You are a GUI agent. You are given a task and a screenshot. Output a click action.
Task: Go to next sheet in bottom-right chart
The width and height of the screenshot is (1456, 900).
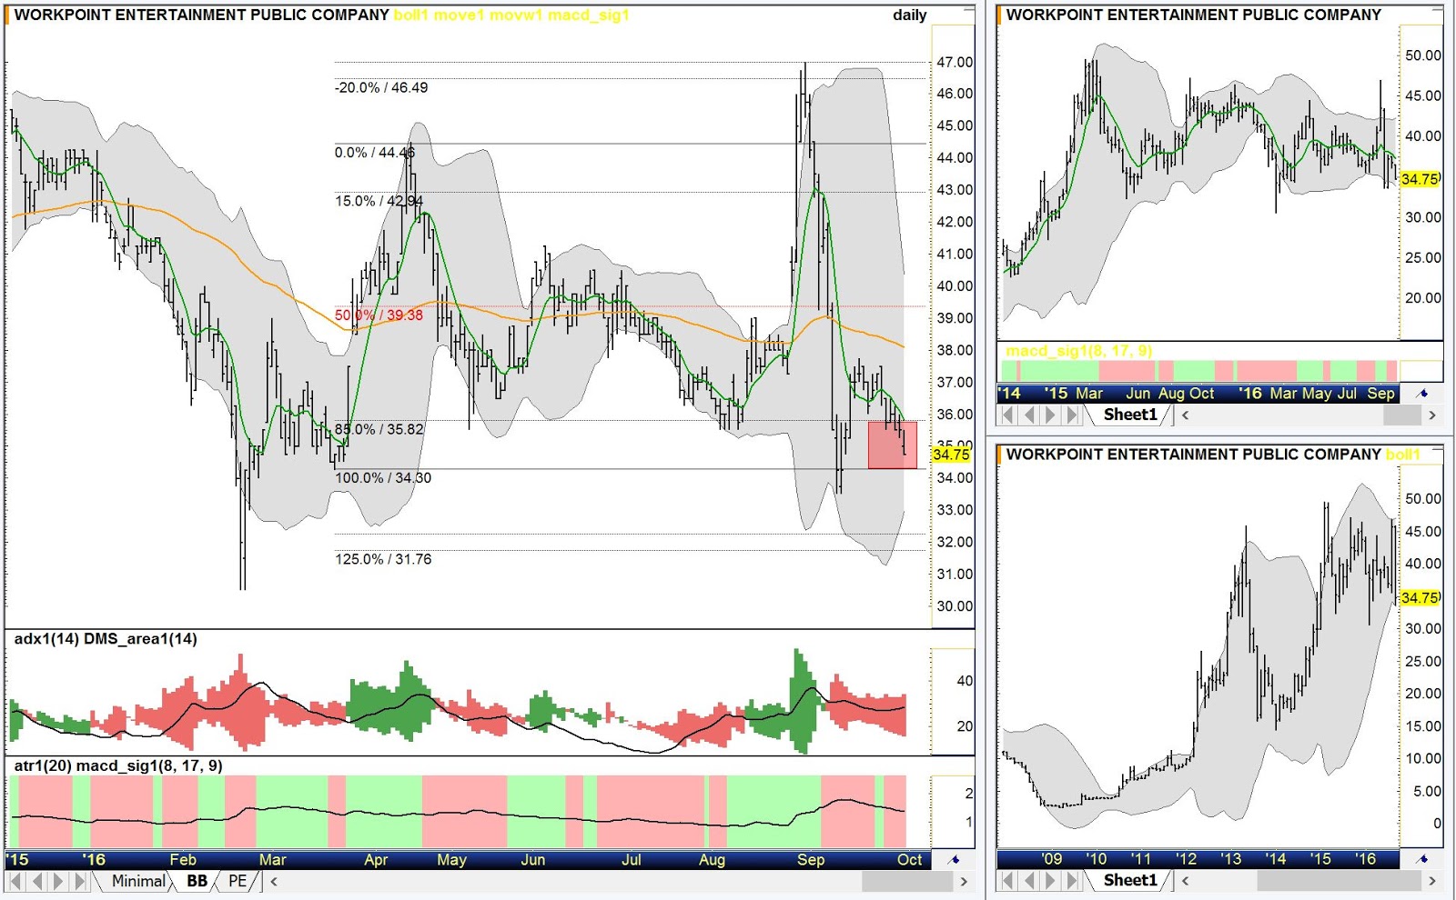click(1050, 881)
